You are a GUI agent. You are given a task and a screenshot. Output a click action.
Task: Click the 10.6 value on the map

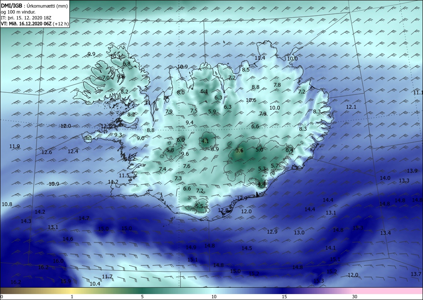(x=251, y=100)
